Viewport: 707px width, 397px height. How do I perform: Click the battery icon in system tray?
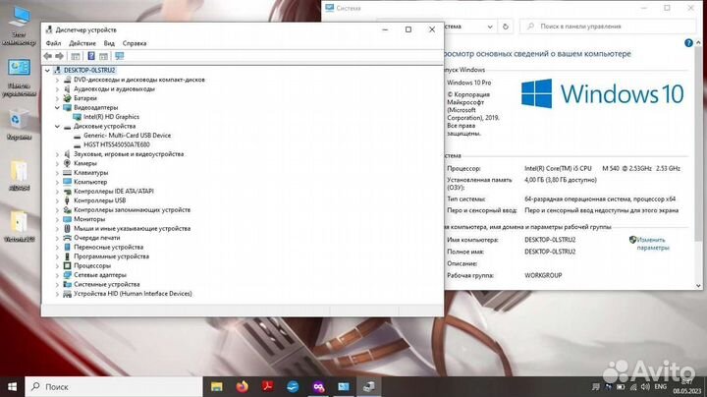621,387
